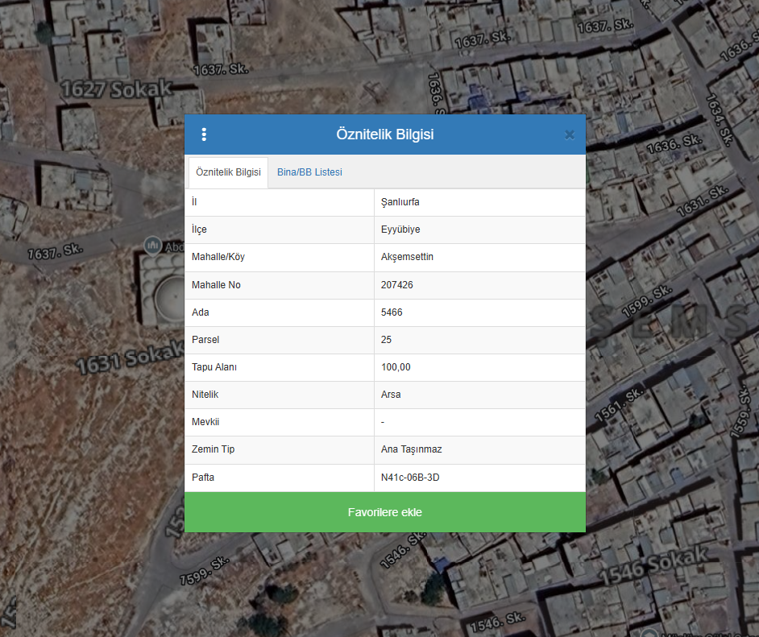This screenshot has width=759, height=637.
Task: Open the three-dot options menu in dialog header
Action: (204, 134)
